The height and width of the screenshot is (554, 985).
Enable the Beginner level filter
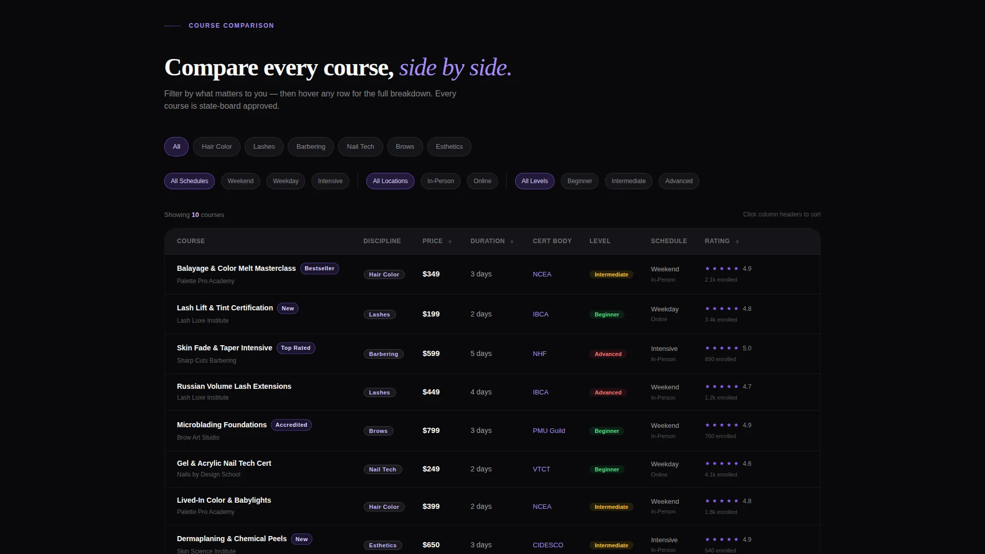pyautogui.click(x=579, y=181)
